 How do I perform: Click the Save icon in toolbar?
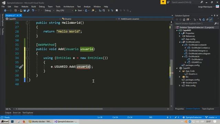click(x=25, y=11)
